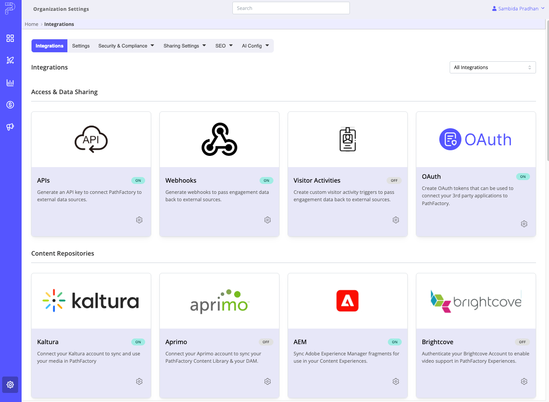Click the Brightcove logo thumbnail

(476, 301)
